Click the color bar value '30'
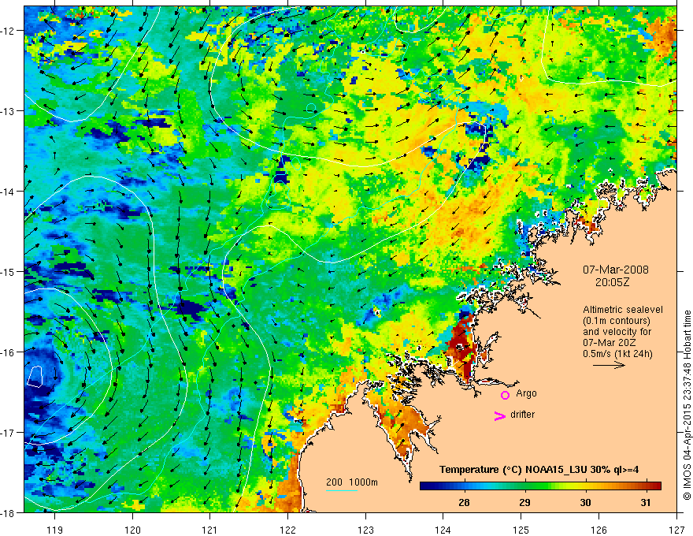 [585, 502]
